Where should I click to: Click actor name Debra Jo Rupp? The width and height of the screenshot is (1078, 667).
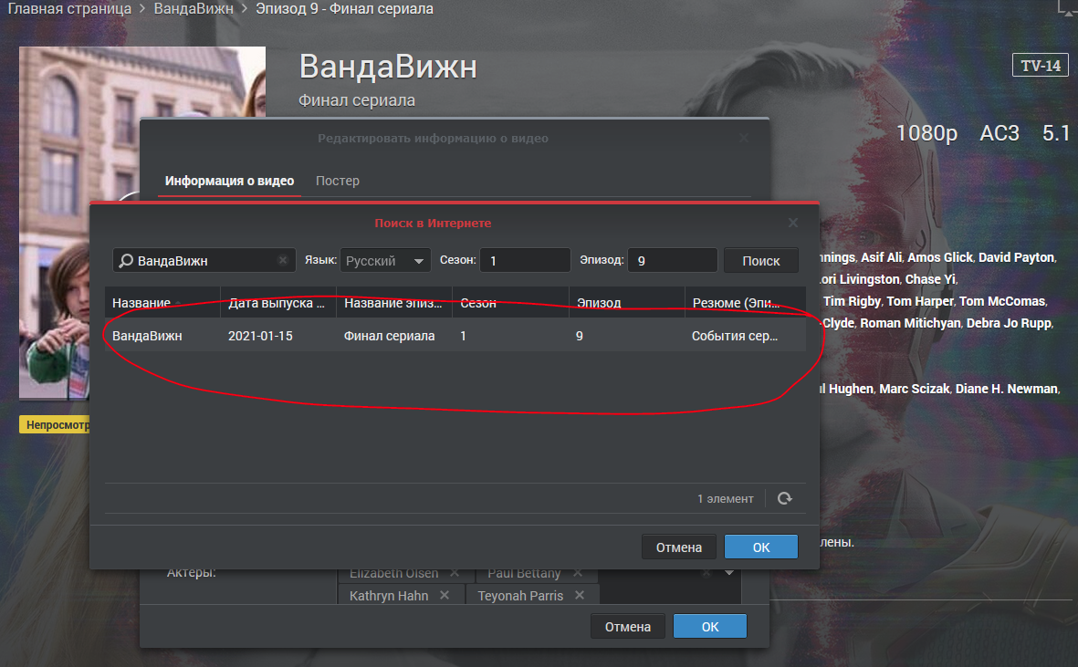click(1009, 323)
